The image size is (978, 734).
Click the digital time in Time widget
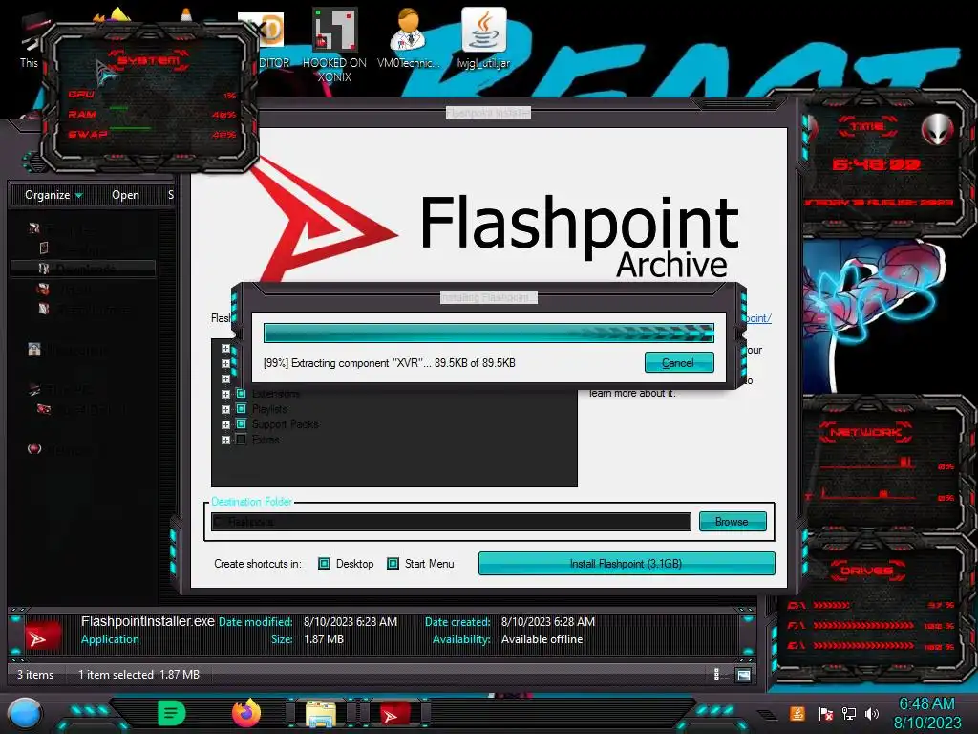pyautogui.click(x=877, y=164)
